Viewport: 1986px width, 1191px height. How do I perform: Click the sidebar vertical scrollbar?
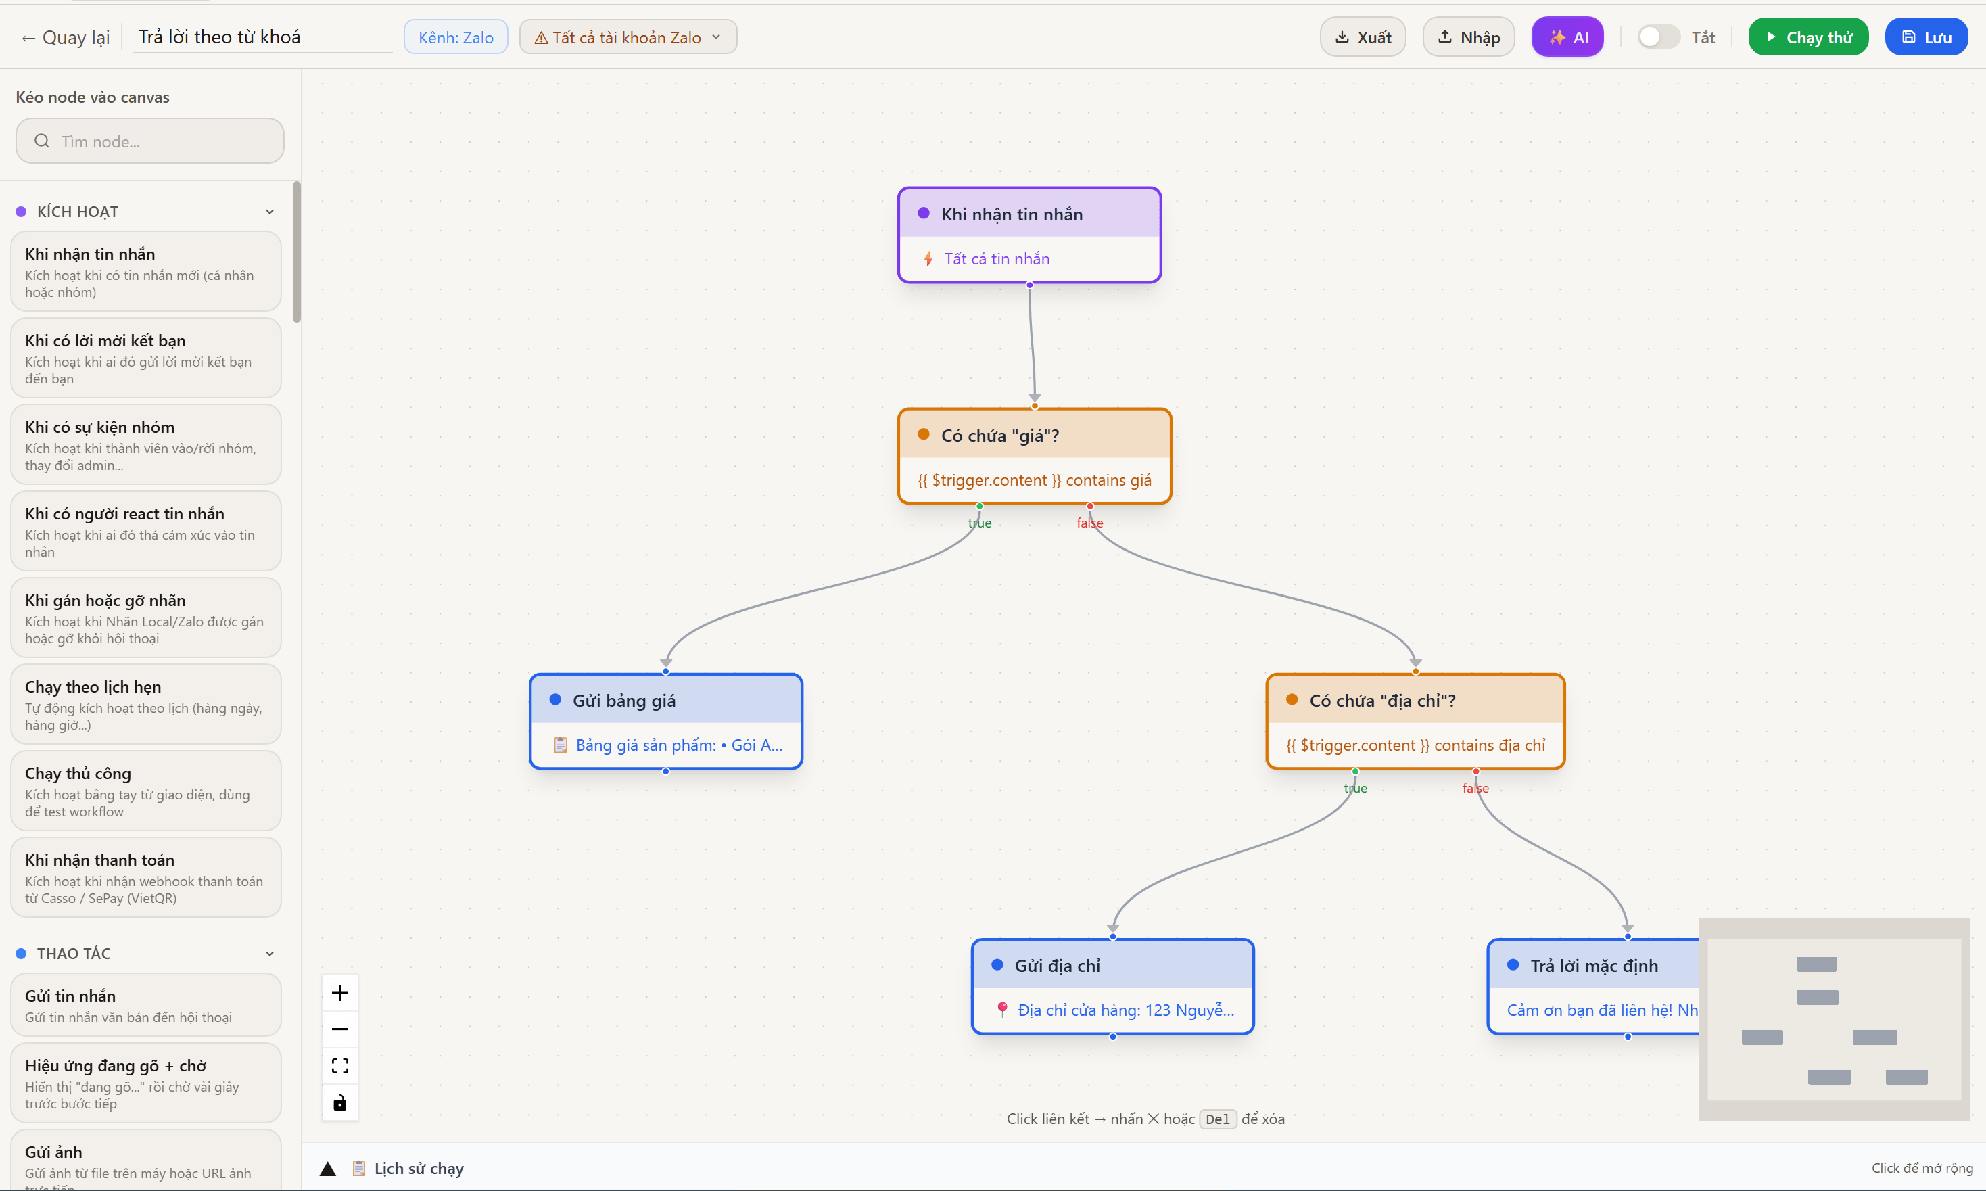pyautogui.click(x=297, y=252)
